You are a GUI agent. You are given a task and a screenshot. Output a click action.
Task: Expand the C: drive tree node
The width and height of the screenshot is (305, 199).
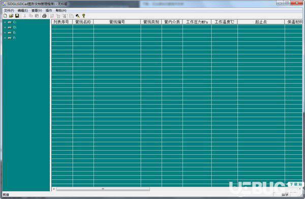(x=5, y=22)
